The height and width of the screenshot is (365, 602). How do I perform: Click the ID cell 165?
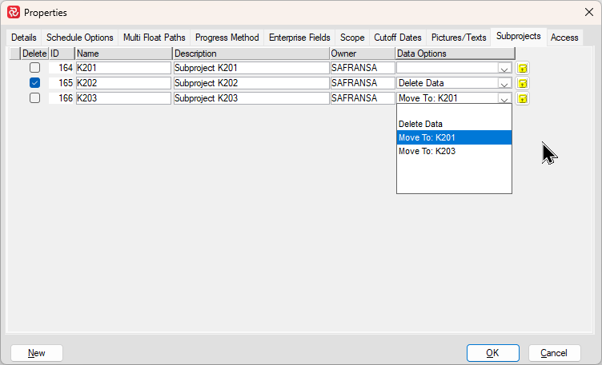coord(61,83)
